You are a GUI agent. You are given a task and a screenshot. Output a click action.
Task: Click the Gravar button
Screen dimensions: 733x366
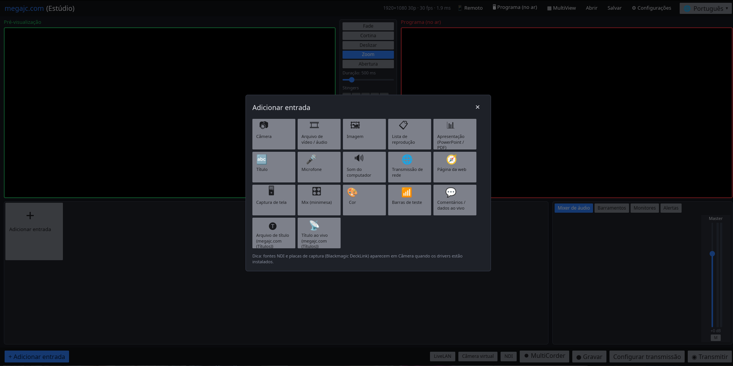(589, 357)
